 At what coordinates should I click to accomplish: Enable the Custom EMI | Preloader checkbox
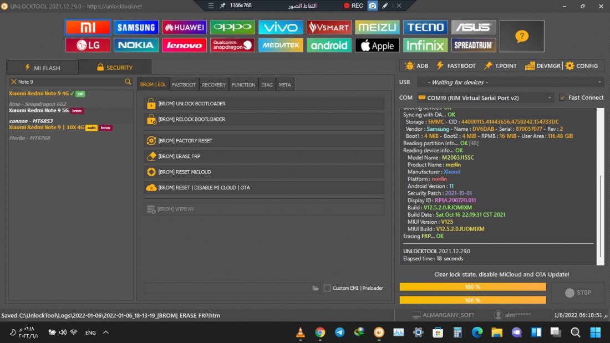(x=327, y=288)
